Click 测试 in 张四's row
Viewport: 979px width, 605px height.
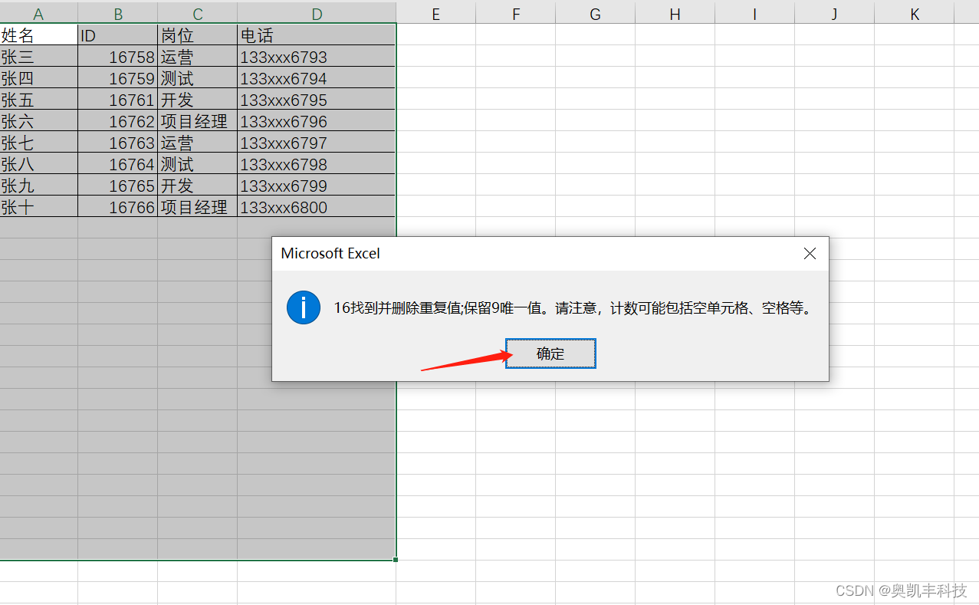pyautogui.click(x=198, y=78)
